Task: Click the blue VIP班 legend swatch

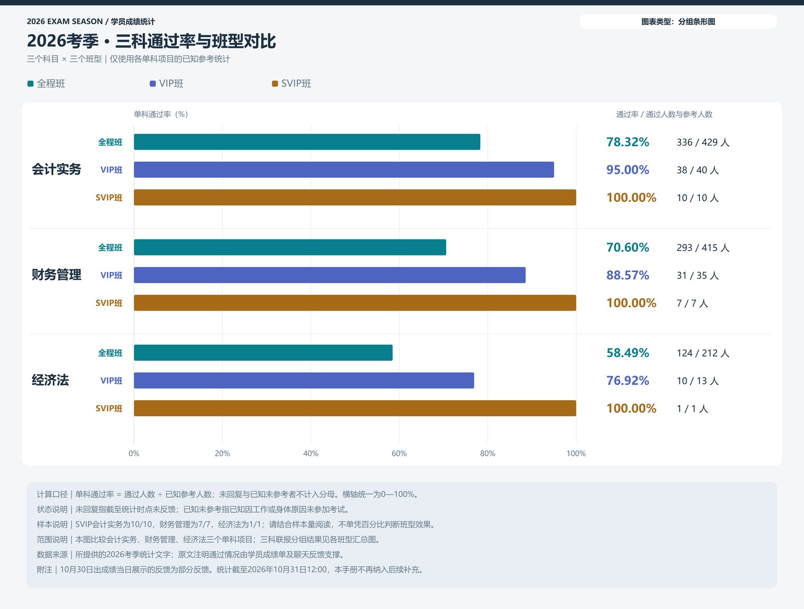Action: [x=153, y=84]
